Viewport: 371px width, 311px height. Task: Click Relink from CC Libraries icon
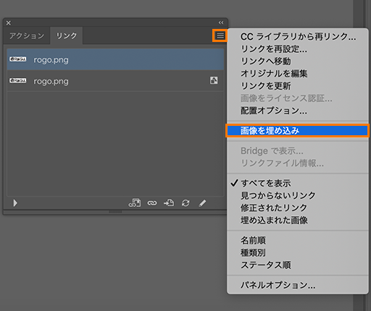135,203
